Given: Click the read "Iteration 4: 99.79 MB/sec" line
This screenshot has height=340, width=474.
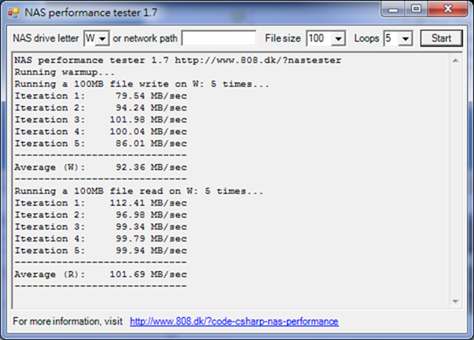Looking at the screenshot, I should pos(101,239).
